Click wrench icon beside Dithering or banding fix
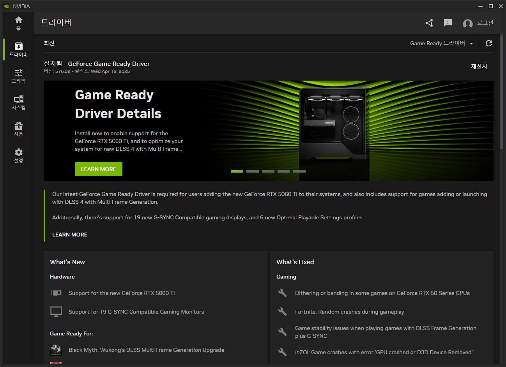The width and height of the screenshot is (506, 367). (x=283, y=293)
